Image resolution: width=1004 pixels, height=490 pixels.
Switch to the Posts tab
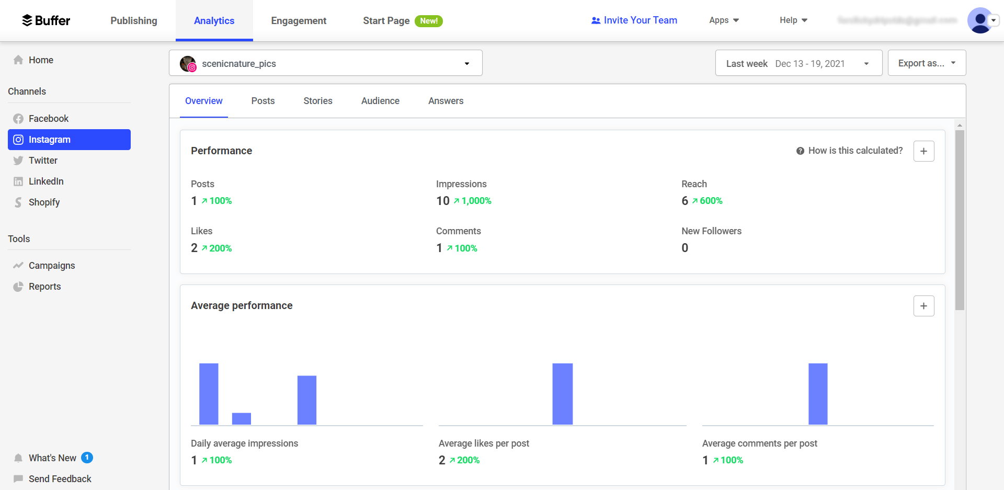263,101
